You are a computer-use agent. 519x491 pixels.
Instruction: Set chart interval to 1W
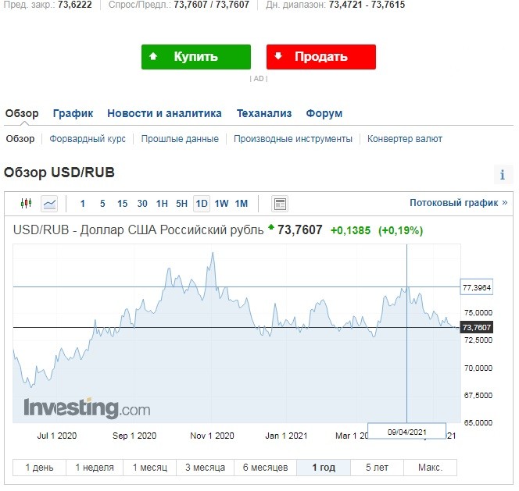click(x=221, y=204)
